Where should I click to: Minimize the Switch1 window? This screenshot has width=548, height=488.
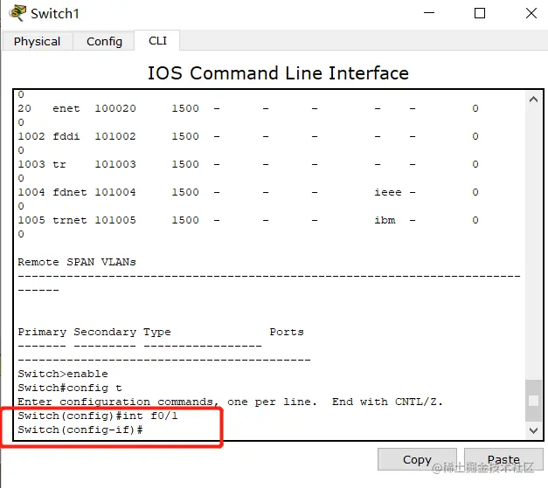click(429, 13)
